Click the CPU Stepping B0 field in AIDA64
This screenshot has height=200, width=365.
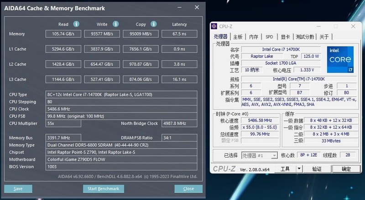121,102
